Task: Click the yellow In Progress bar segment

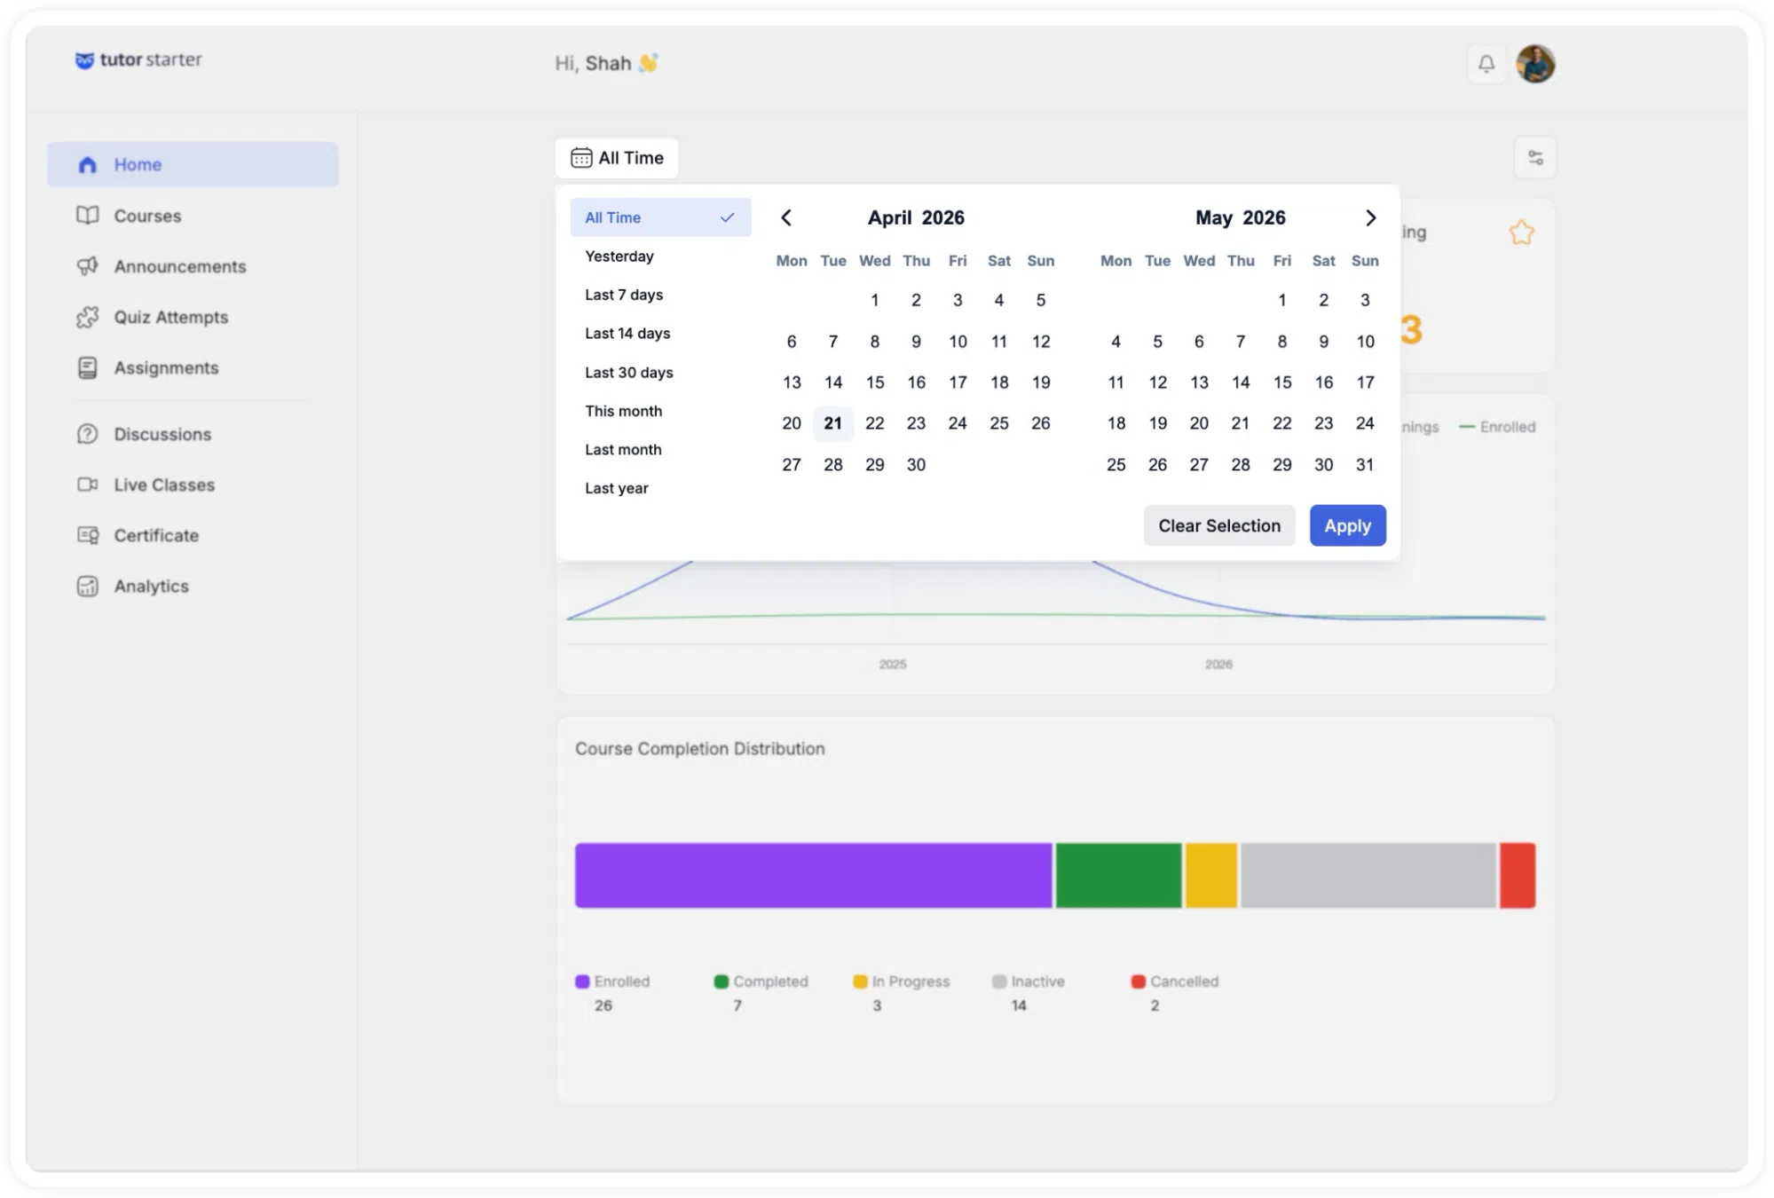Action: click(1210, 875)
